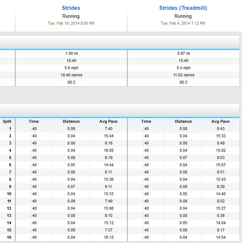242x243 pixels.
Task: Click the Time header of the left activity
Action: [x=34, y=121]
